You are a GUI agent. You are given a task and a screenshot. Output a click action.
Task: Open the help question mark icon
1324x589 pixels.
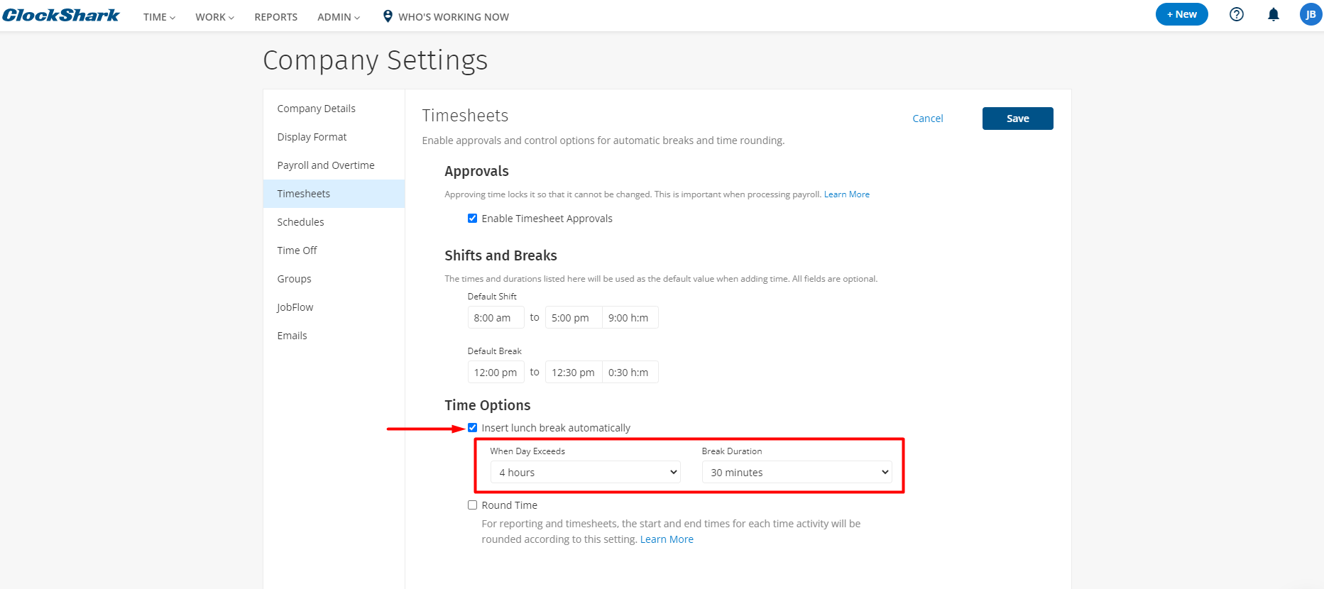pyautogui.click(x=1237, y=14)
